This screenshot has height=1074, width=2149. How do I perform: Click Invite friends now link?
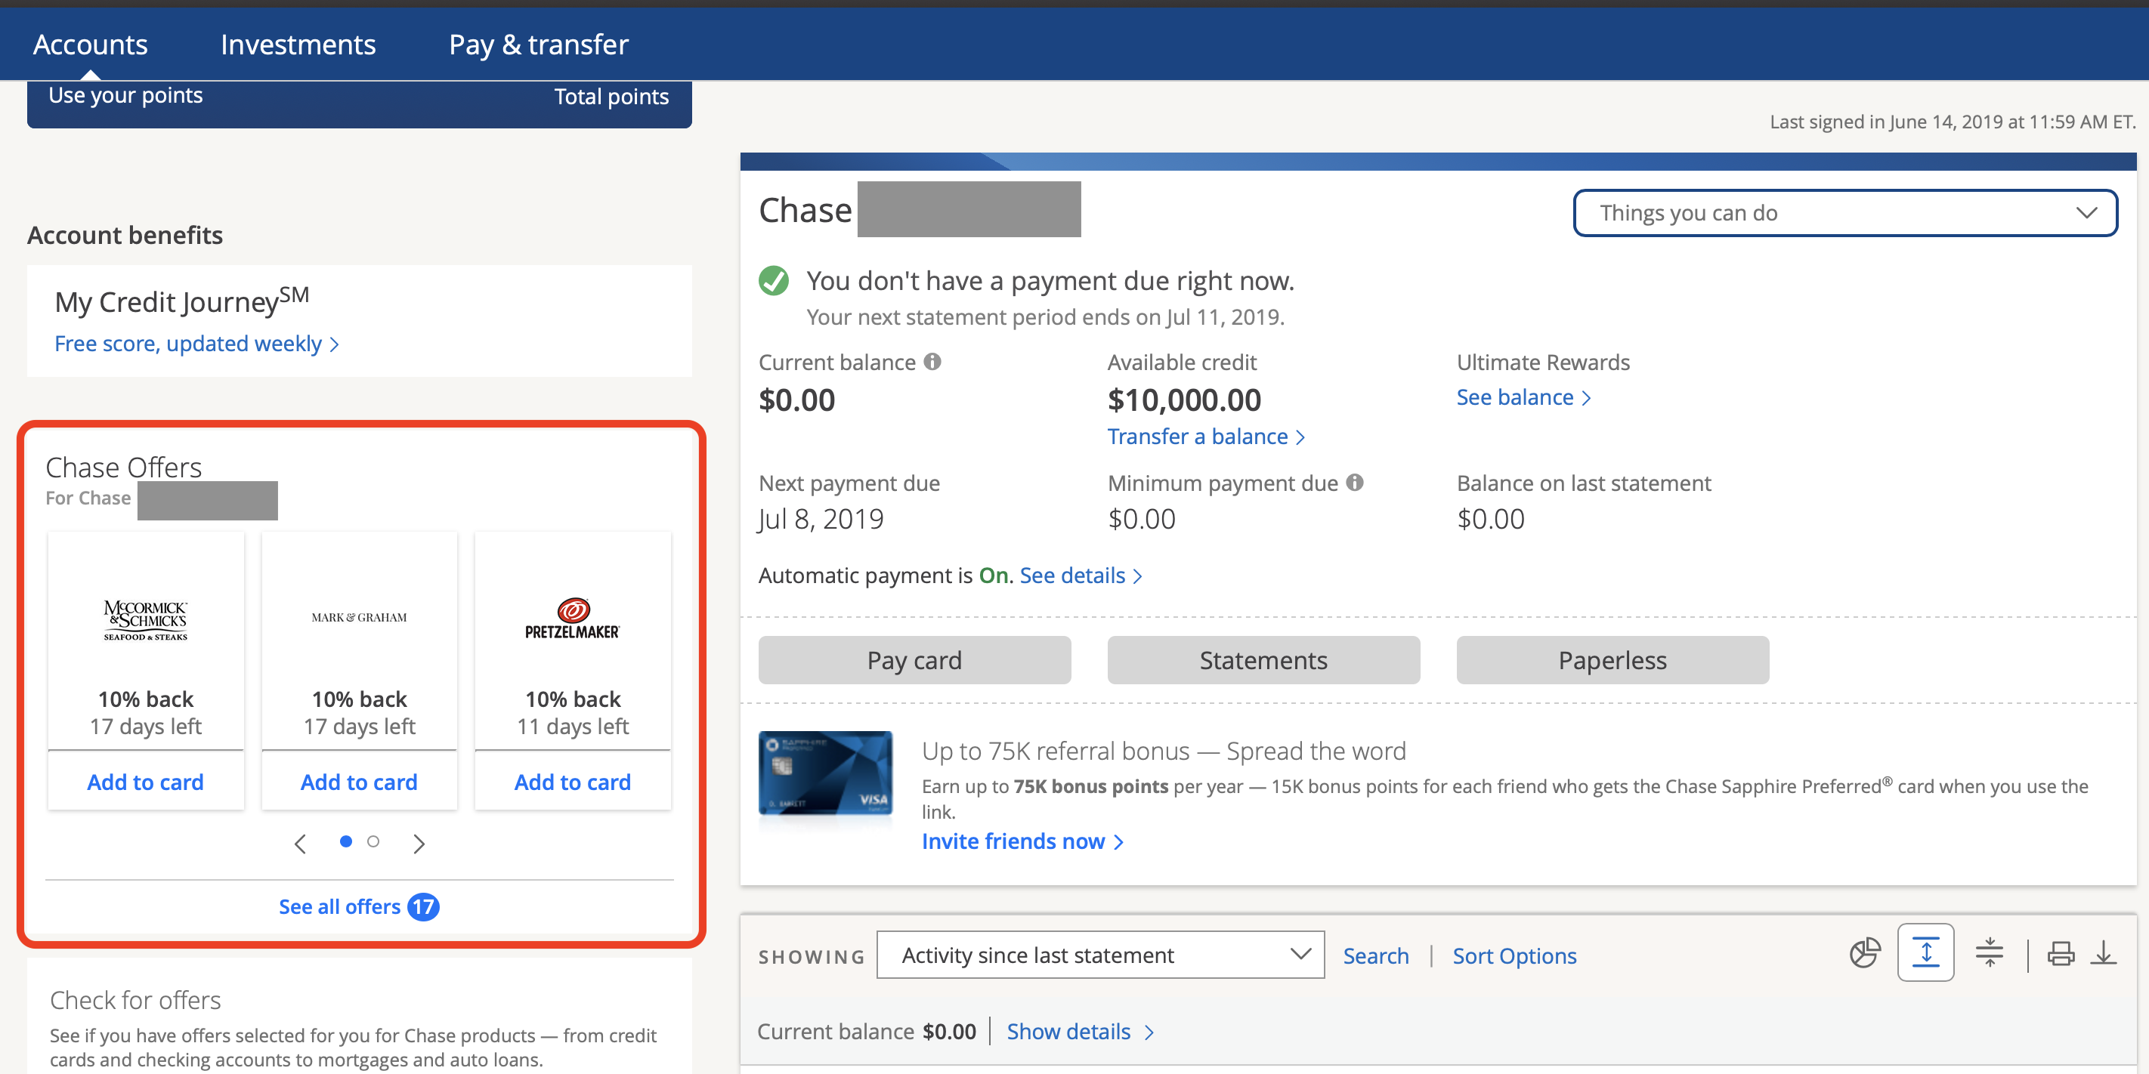pos(1022,841)
